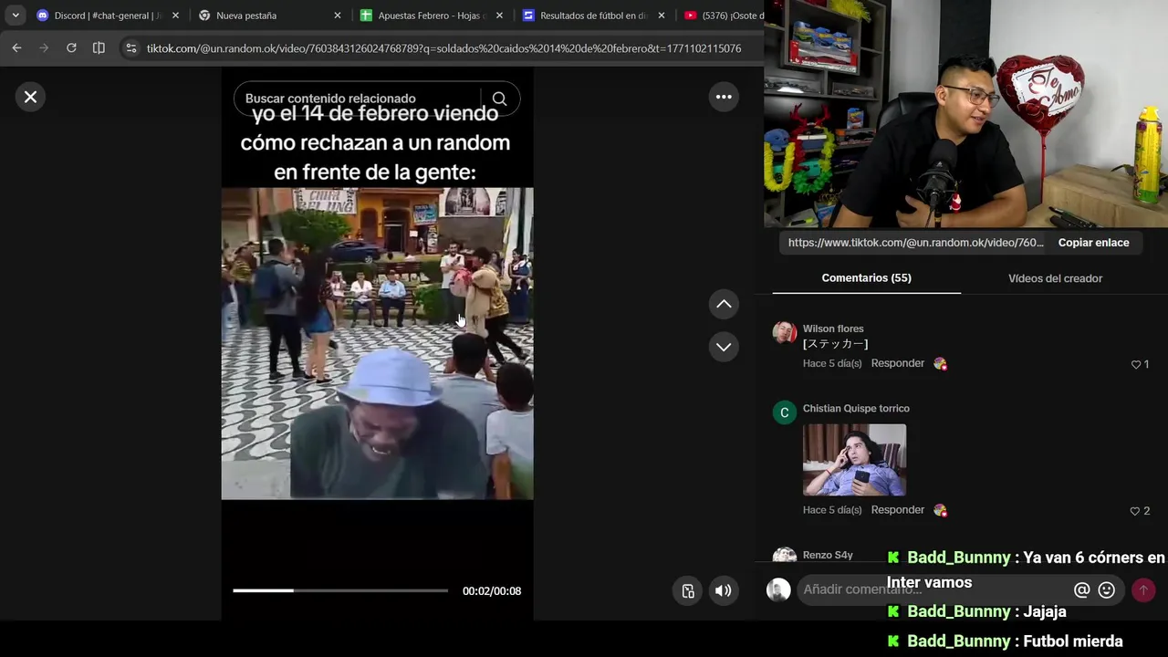The height and width of the screenshot is (657, 1168).
Task: Close the Nueva pestaña tab
Action: coord(337,16)
